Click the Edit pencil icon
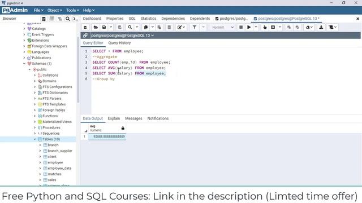The width and height of the screenshot is (362, 203). pyautogui.click(x=179, y=27)
